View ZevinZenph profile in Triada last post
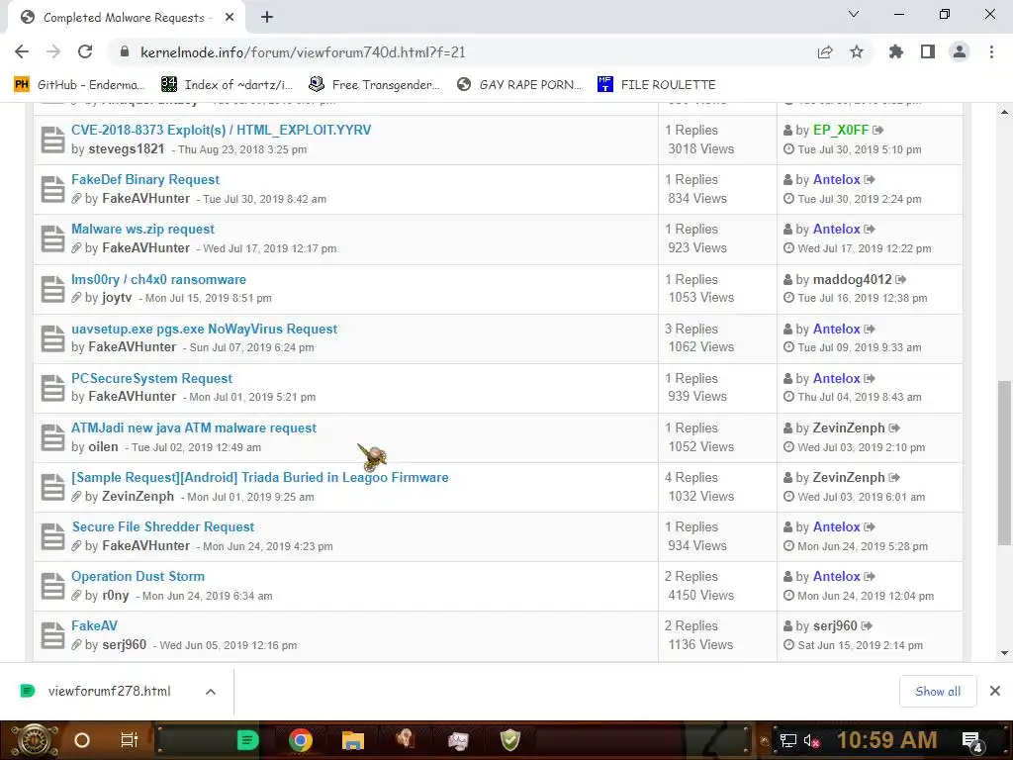 click(x=849, y=478)
